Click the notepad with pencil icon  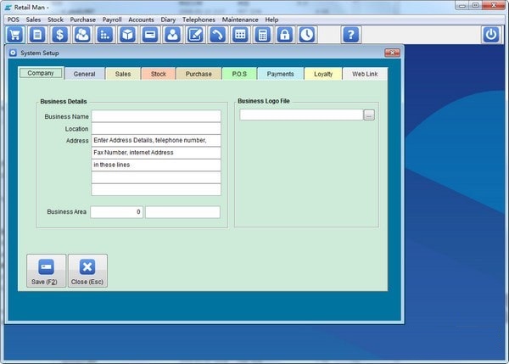point(195,35)
